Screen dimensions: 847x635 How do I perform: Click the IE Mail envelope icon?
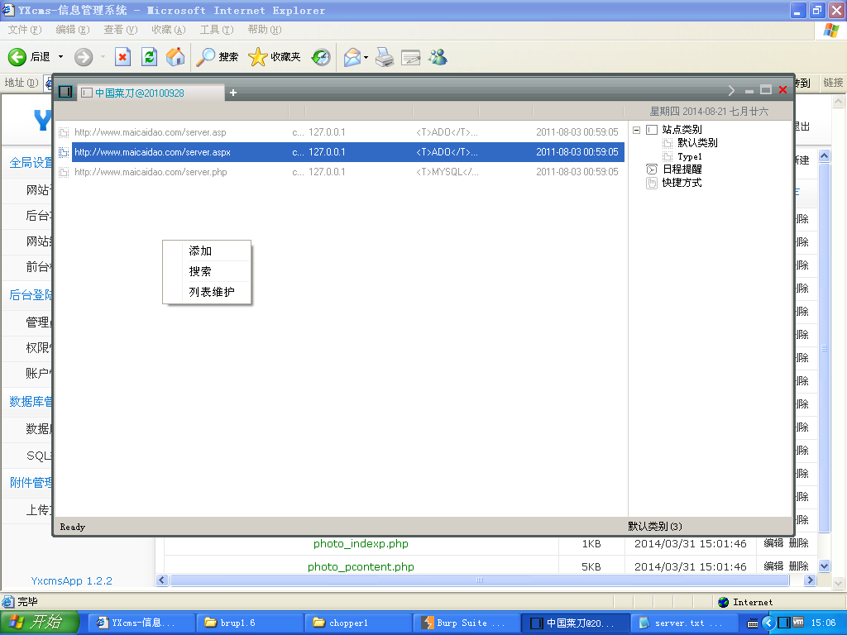pyautogui.click(x=352, y=57)
